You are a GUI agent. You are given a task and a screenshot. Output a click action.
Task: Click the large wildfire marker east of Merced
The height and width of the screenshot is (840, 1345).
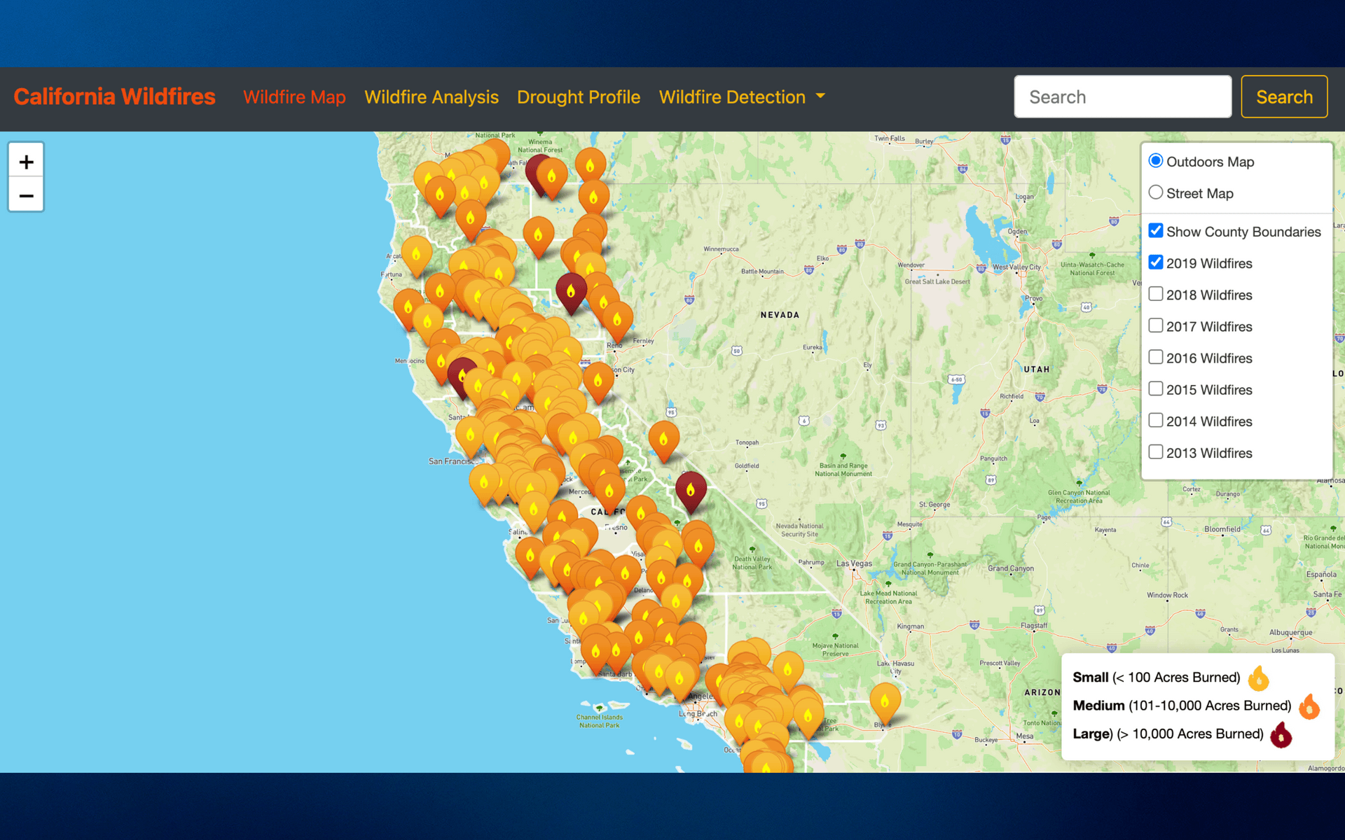(691, 492)
